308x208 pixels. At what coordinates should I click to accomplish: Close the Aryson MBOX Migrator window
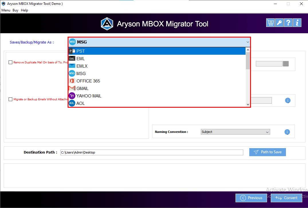coord(301,4)
